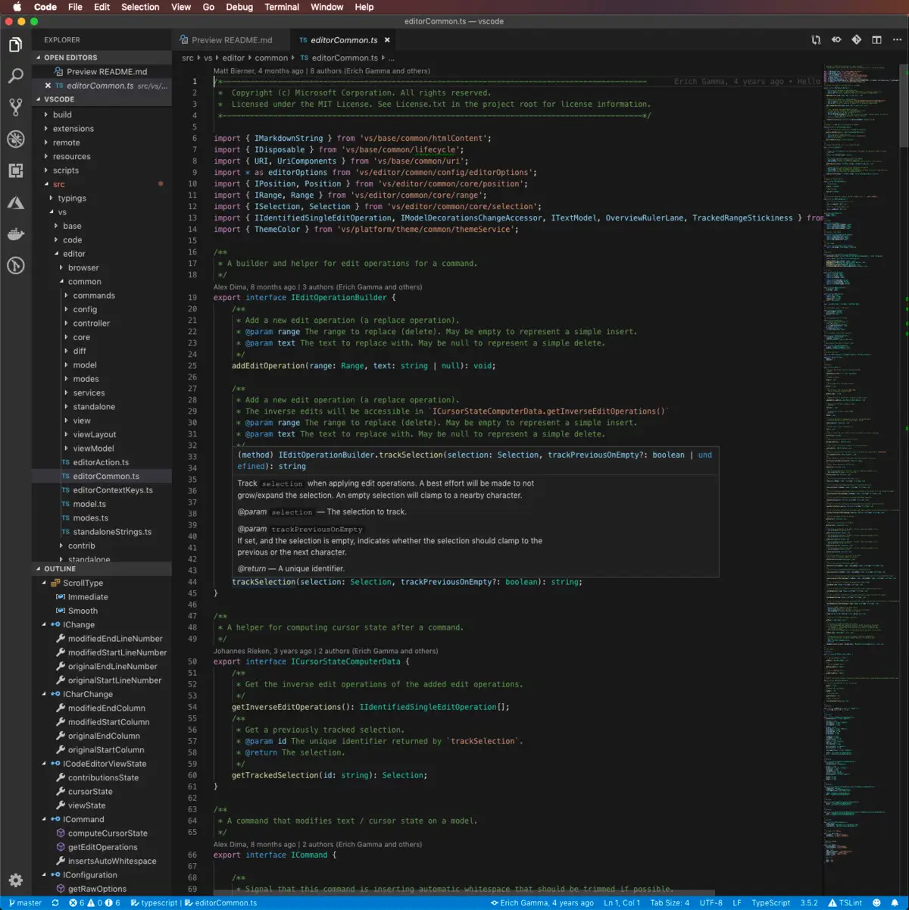The image size is (909, 910).
Task: Expand the viewModel folder
Action: tap(102, 449)
